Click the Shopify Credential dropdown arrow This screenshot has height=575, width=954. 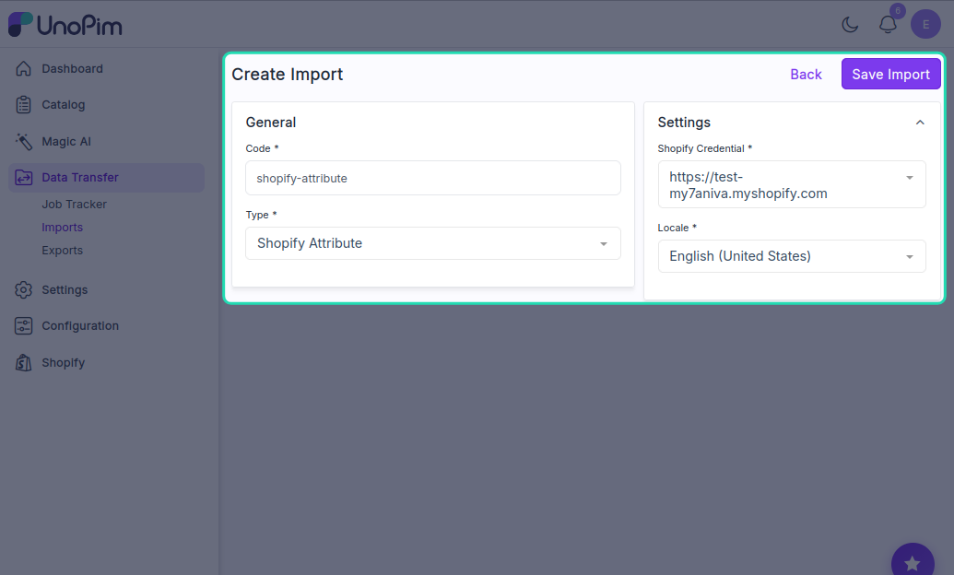pos(910,178)
